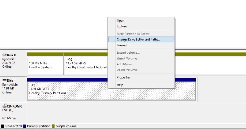Open Properties from the context menu

click(x=123, y=77)
